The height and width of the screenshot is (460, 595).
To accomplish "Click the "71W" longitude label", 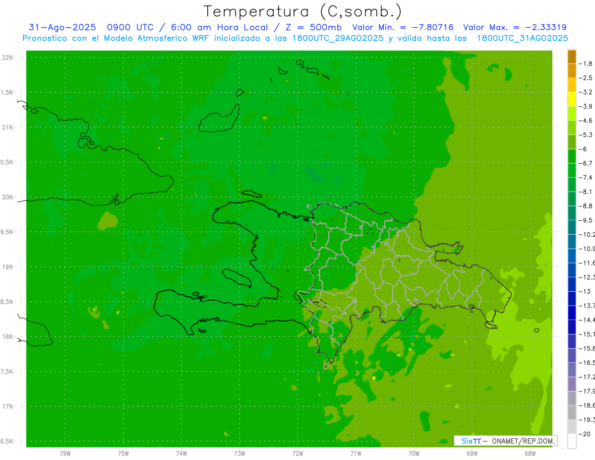I will 356,453.
